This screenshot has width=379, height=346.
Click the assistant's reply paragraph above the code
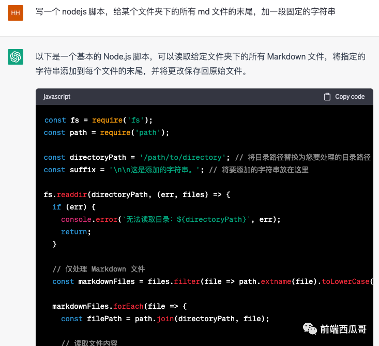(x=201, y=63)
